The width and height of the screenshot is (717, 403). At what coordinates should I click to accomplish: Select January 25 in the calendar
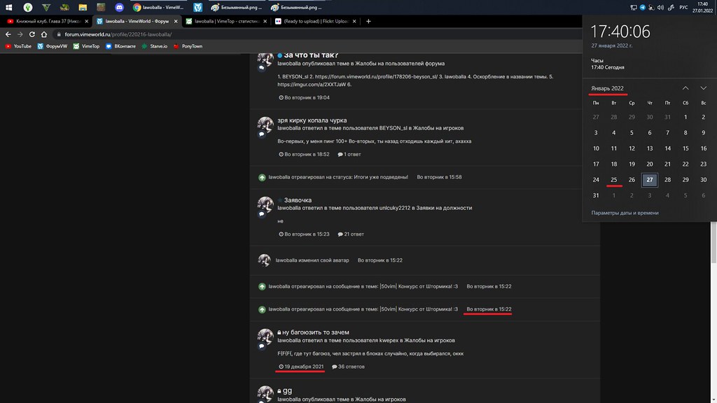614,180
